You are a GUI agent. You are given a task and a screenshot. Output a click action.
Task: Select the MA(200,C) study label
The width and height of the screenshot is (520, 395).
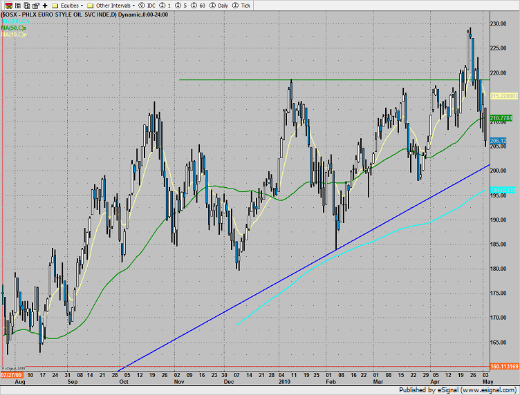[15, 23]
